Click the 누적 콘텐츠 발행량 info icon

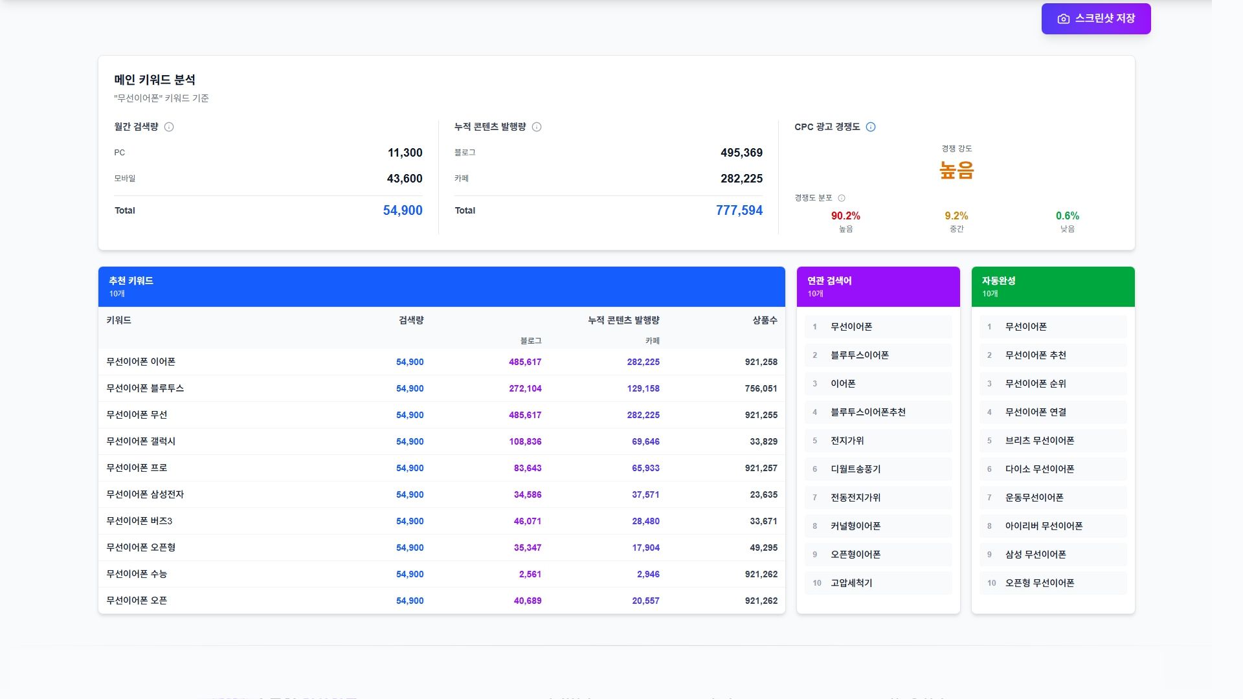(536, 127)
